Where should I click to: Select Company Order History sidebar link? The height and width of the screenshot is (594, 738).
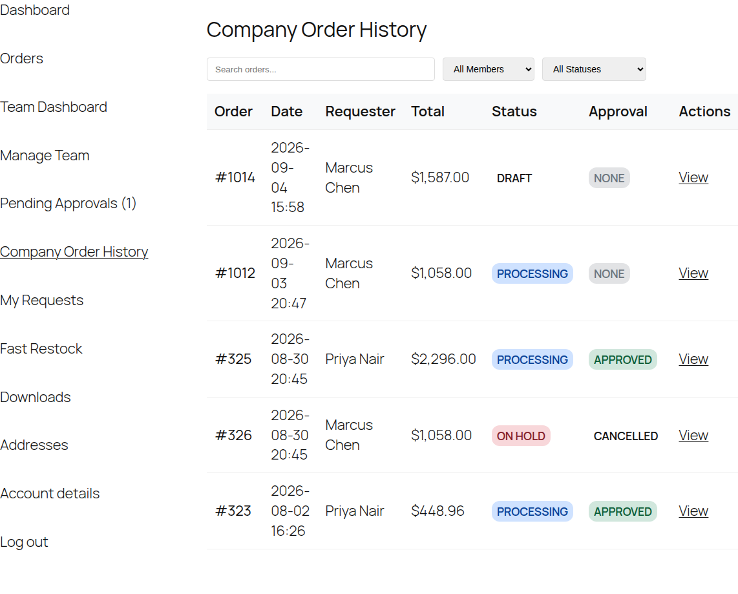(x=74, y=252)
